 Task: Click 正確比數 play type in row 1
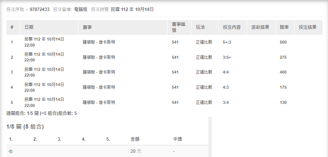point(204,42)
